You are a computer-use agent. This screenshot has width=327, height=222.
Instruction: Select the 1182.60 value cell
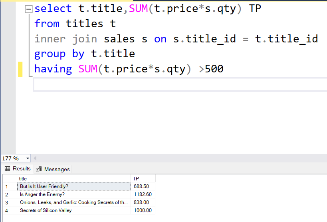(143, 194)
